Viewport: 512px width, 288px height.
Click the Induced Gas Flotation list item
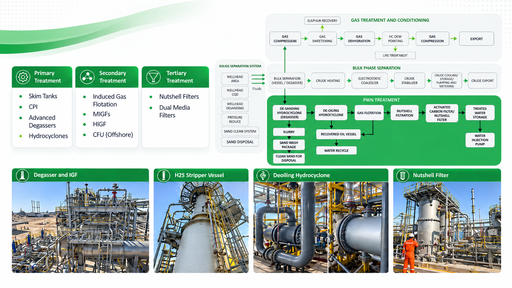coord(110,100)
